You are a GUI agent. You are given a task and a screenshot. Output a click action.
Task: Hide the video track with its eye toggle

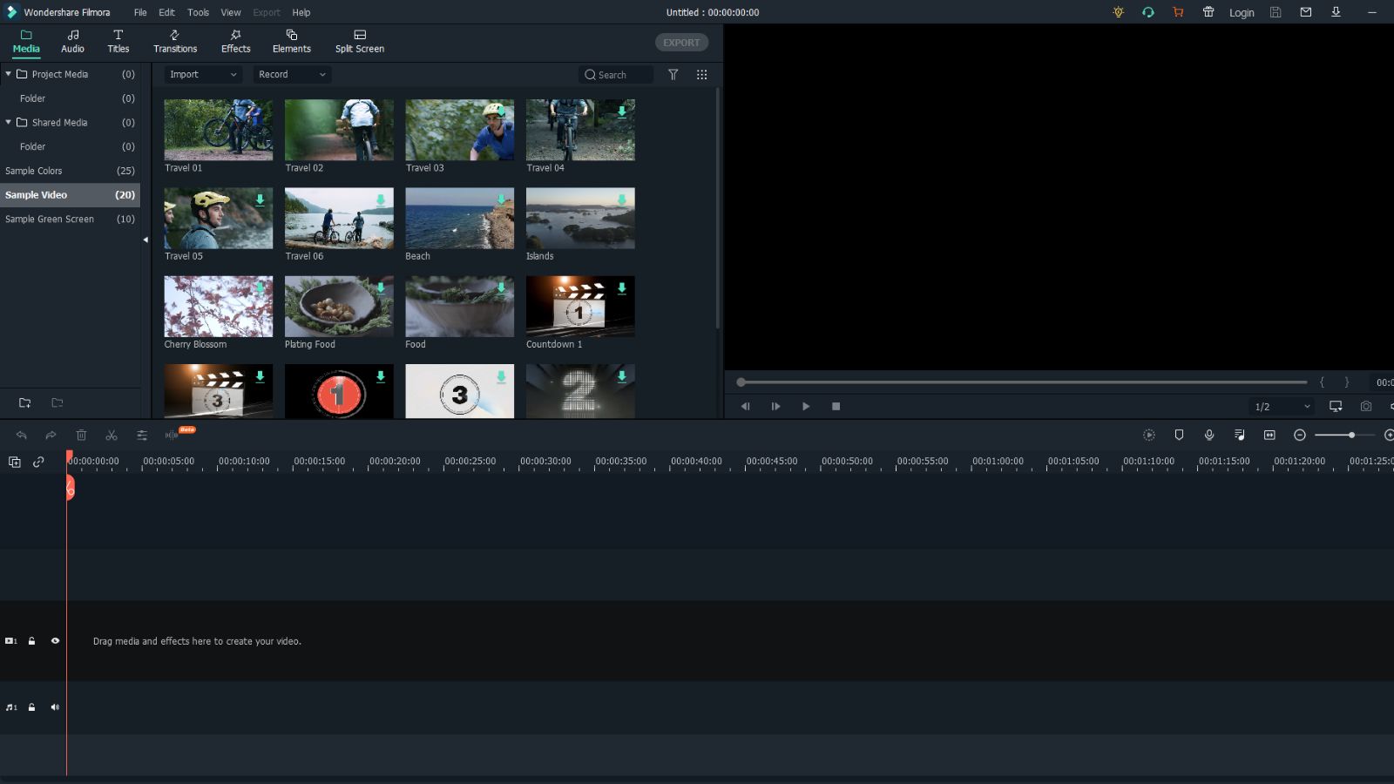click(x=55, y=640)
